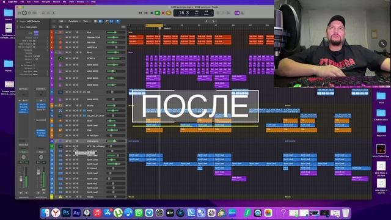Viewport: 391px width, 220px height.
Task: Click the Clap track hand icon
Action: [x=60, y=130]
